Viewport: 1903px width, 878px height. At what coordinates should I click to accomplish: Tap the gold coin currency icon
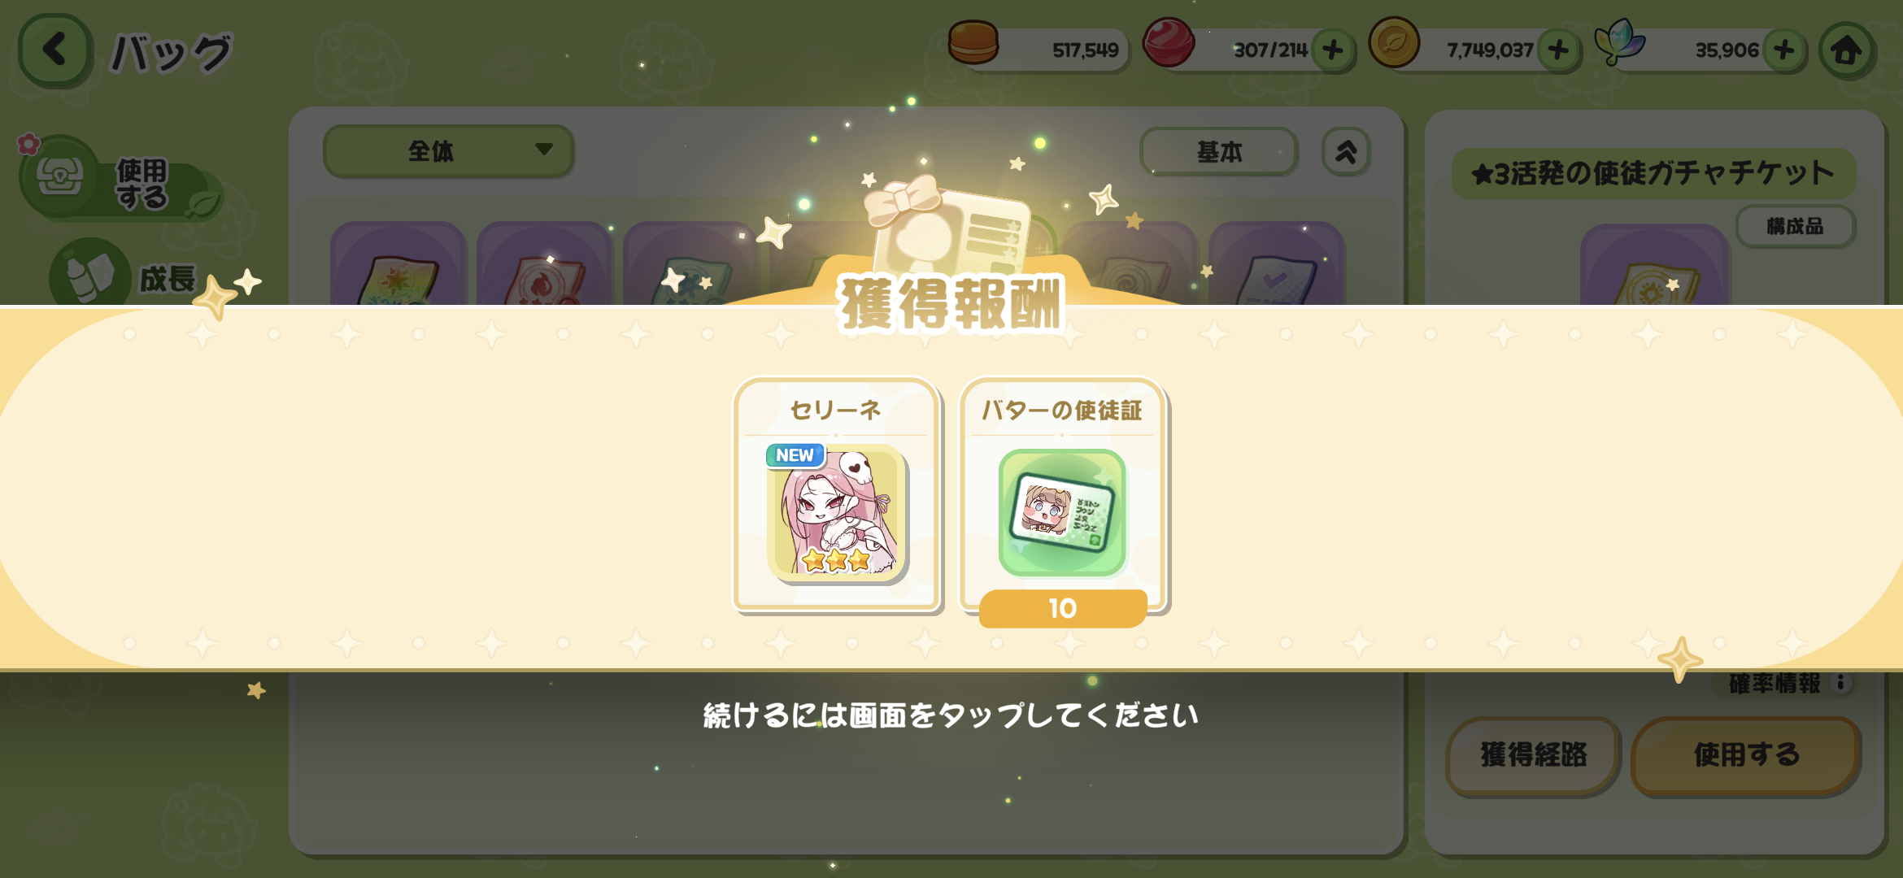coord(1393,43)
